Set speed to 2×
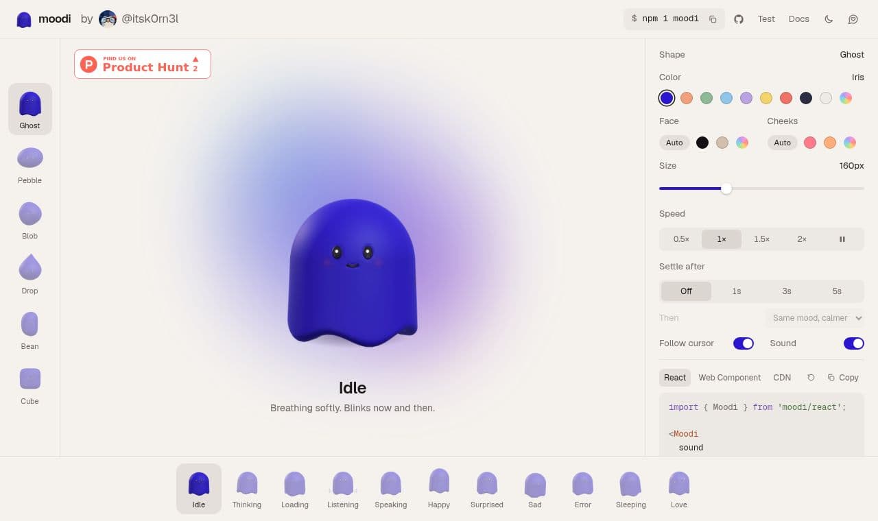Image resolution: width=878 pixels, height=521 pixels. 802,239
